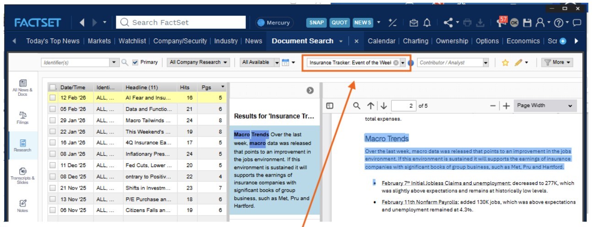Image resolution: width=592 pixels, height=227 pixels.
Task: Open the Filings sidebar item
Action: pyautogui.click(x=22, y=118)
